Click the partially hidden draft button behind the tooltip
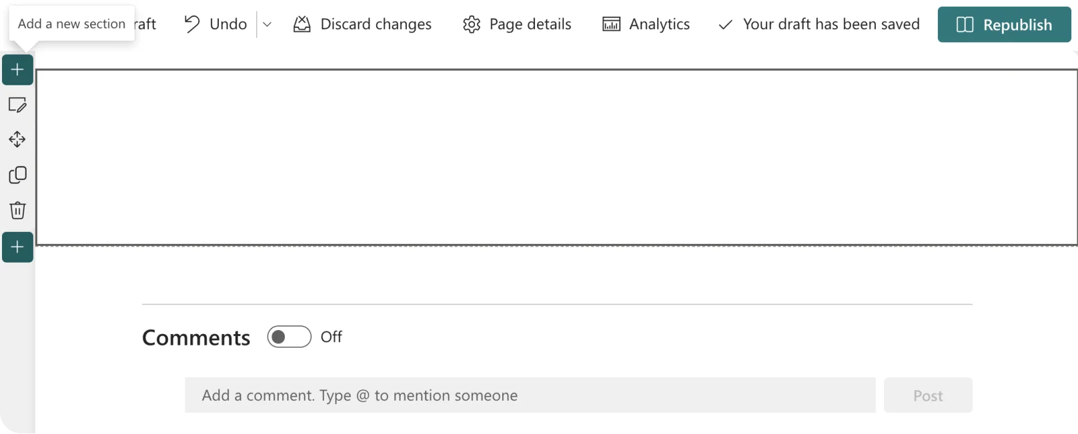This screenshot has width=1078, height=434. click(x=146, y=25)
